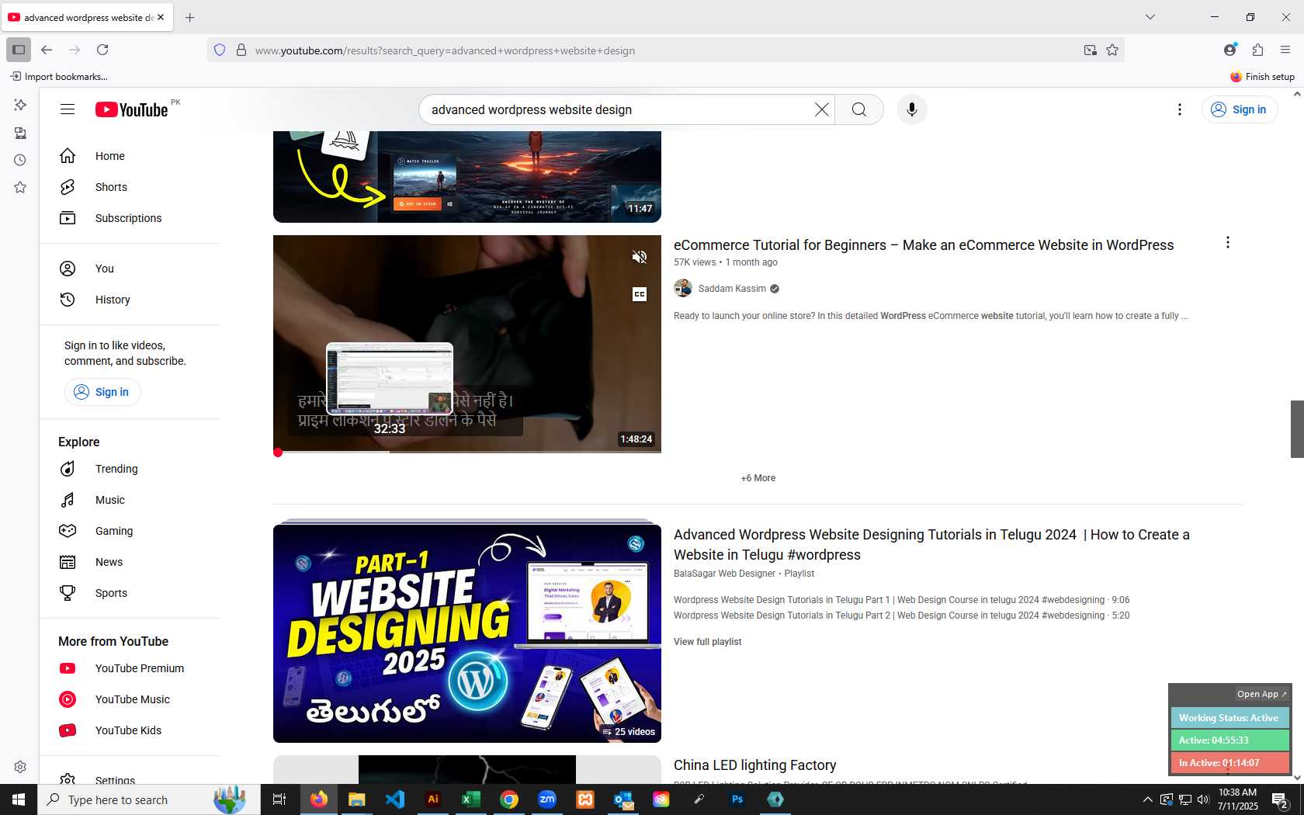Screen dimensions: 1304x815
Task: Open the Firefox application menu
Action: pyautogui.click(x=1285, y=50)
